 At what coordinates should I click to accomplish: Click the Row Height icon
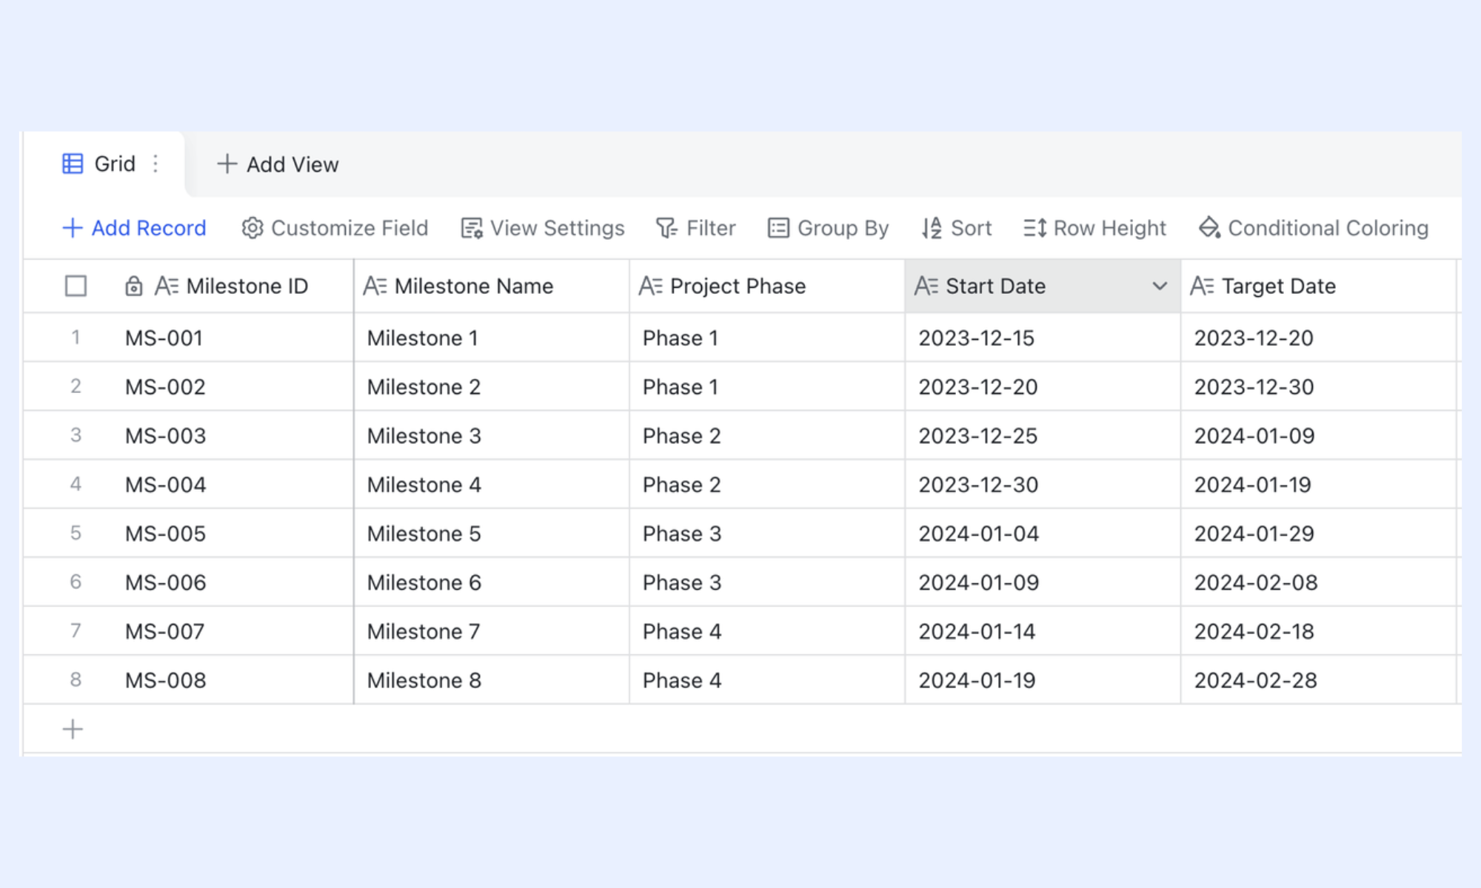pos(1034,228)
